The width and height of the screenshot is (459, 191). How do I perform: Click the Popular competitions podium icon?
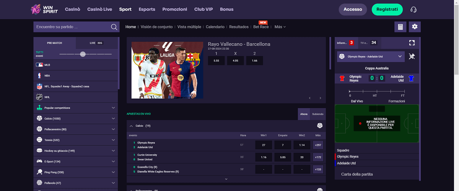[x=39, y=108]
